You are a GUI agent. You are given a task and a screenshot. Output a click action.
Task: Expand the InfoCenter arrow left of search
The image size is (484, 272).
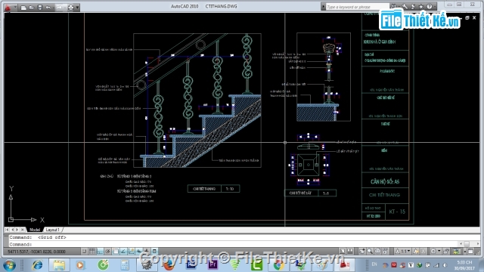pos(323,7)
